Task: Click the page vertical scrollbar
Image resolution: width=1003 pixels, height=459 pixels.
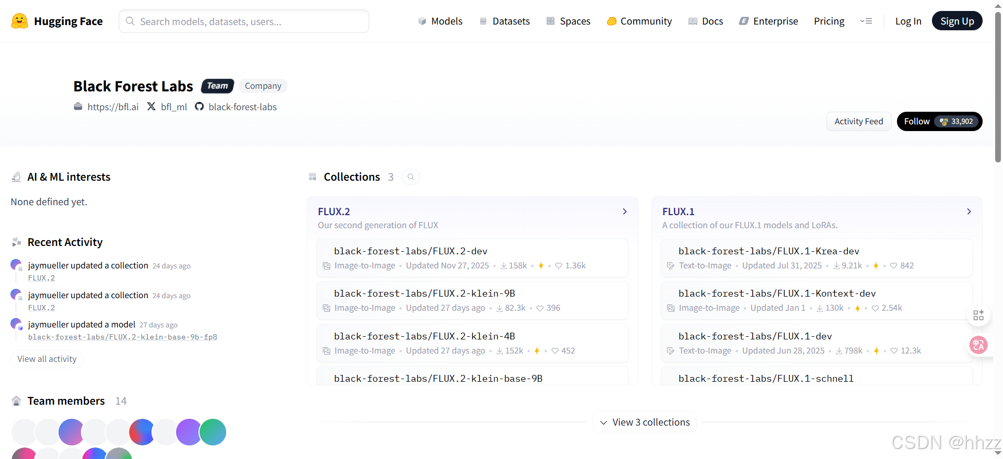Action: pyautogui.click(x=998, y=86)
